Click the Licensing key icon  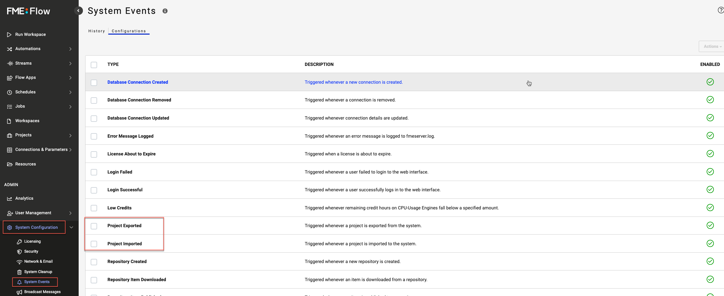[19, 242]
